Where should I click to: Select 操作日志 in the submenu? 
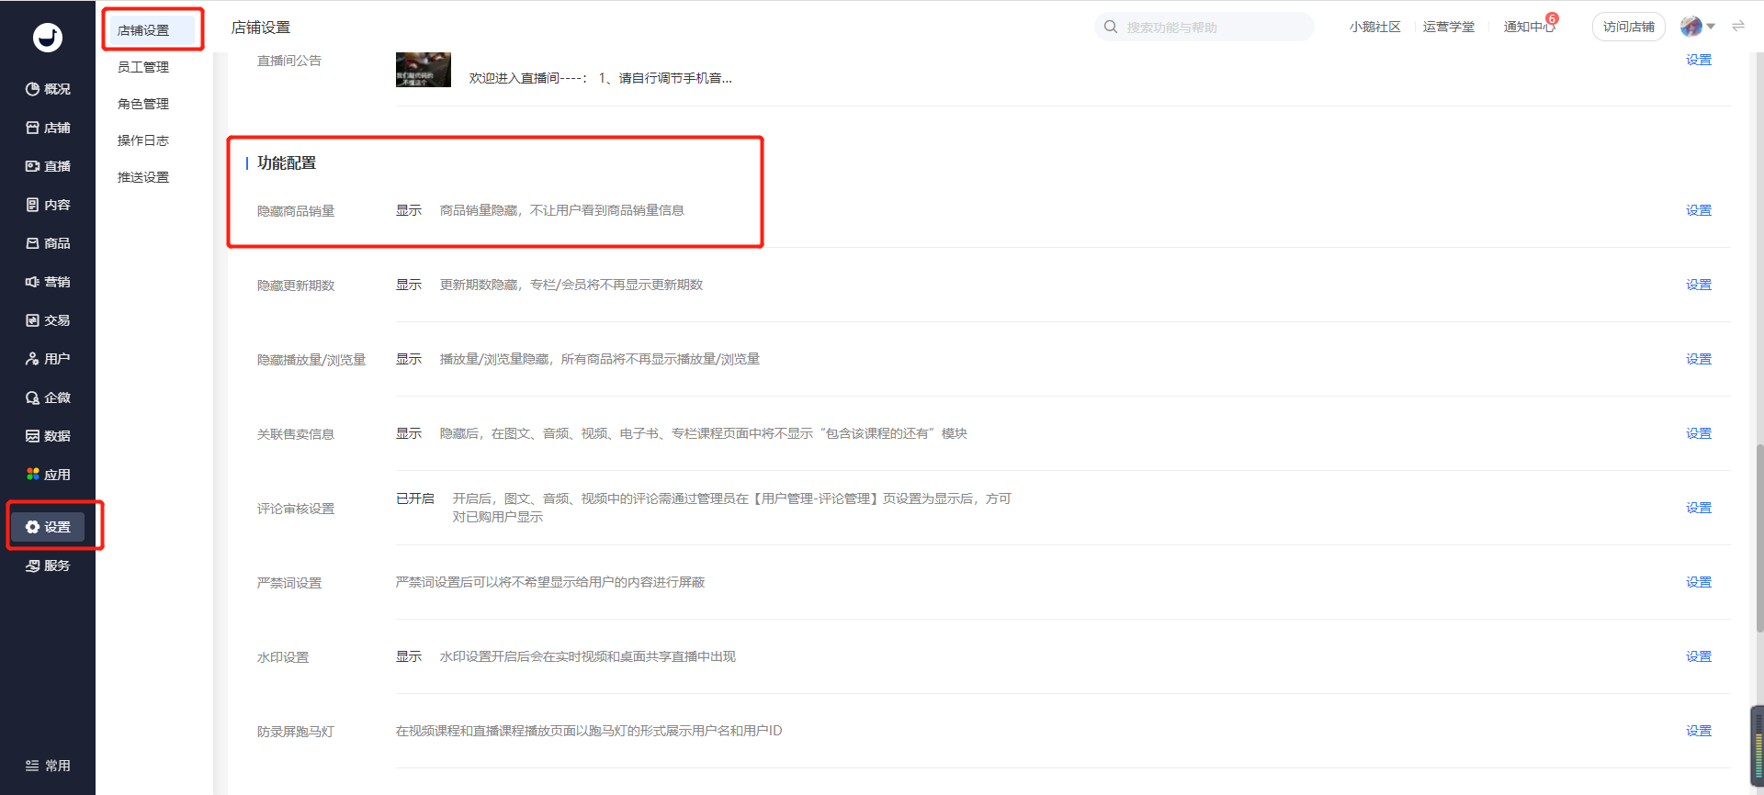pos(143,140)
